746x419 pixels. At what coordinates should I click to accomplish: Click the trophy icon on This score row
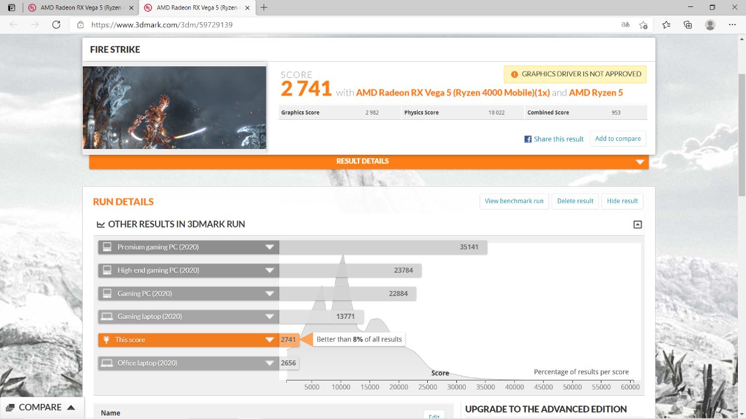pyautogui.click(x=107, y=340)
